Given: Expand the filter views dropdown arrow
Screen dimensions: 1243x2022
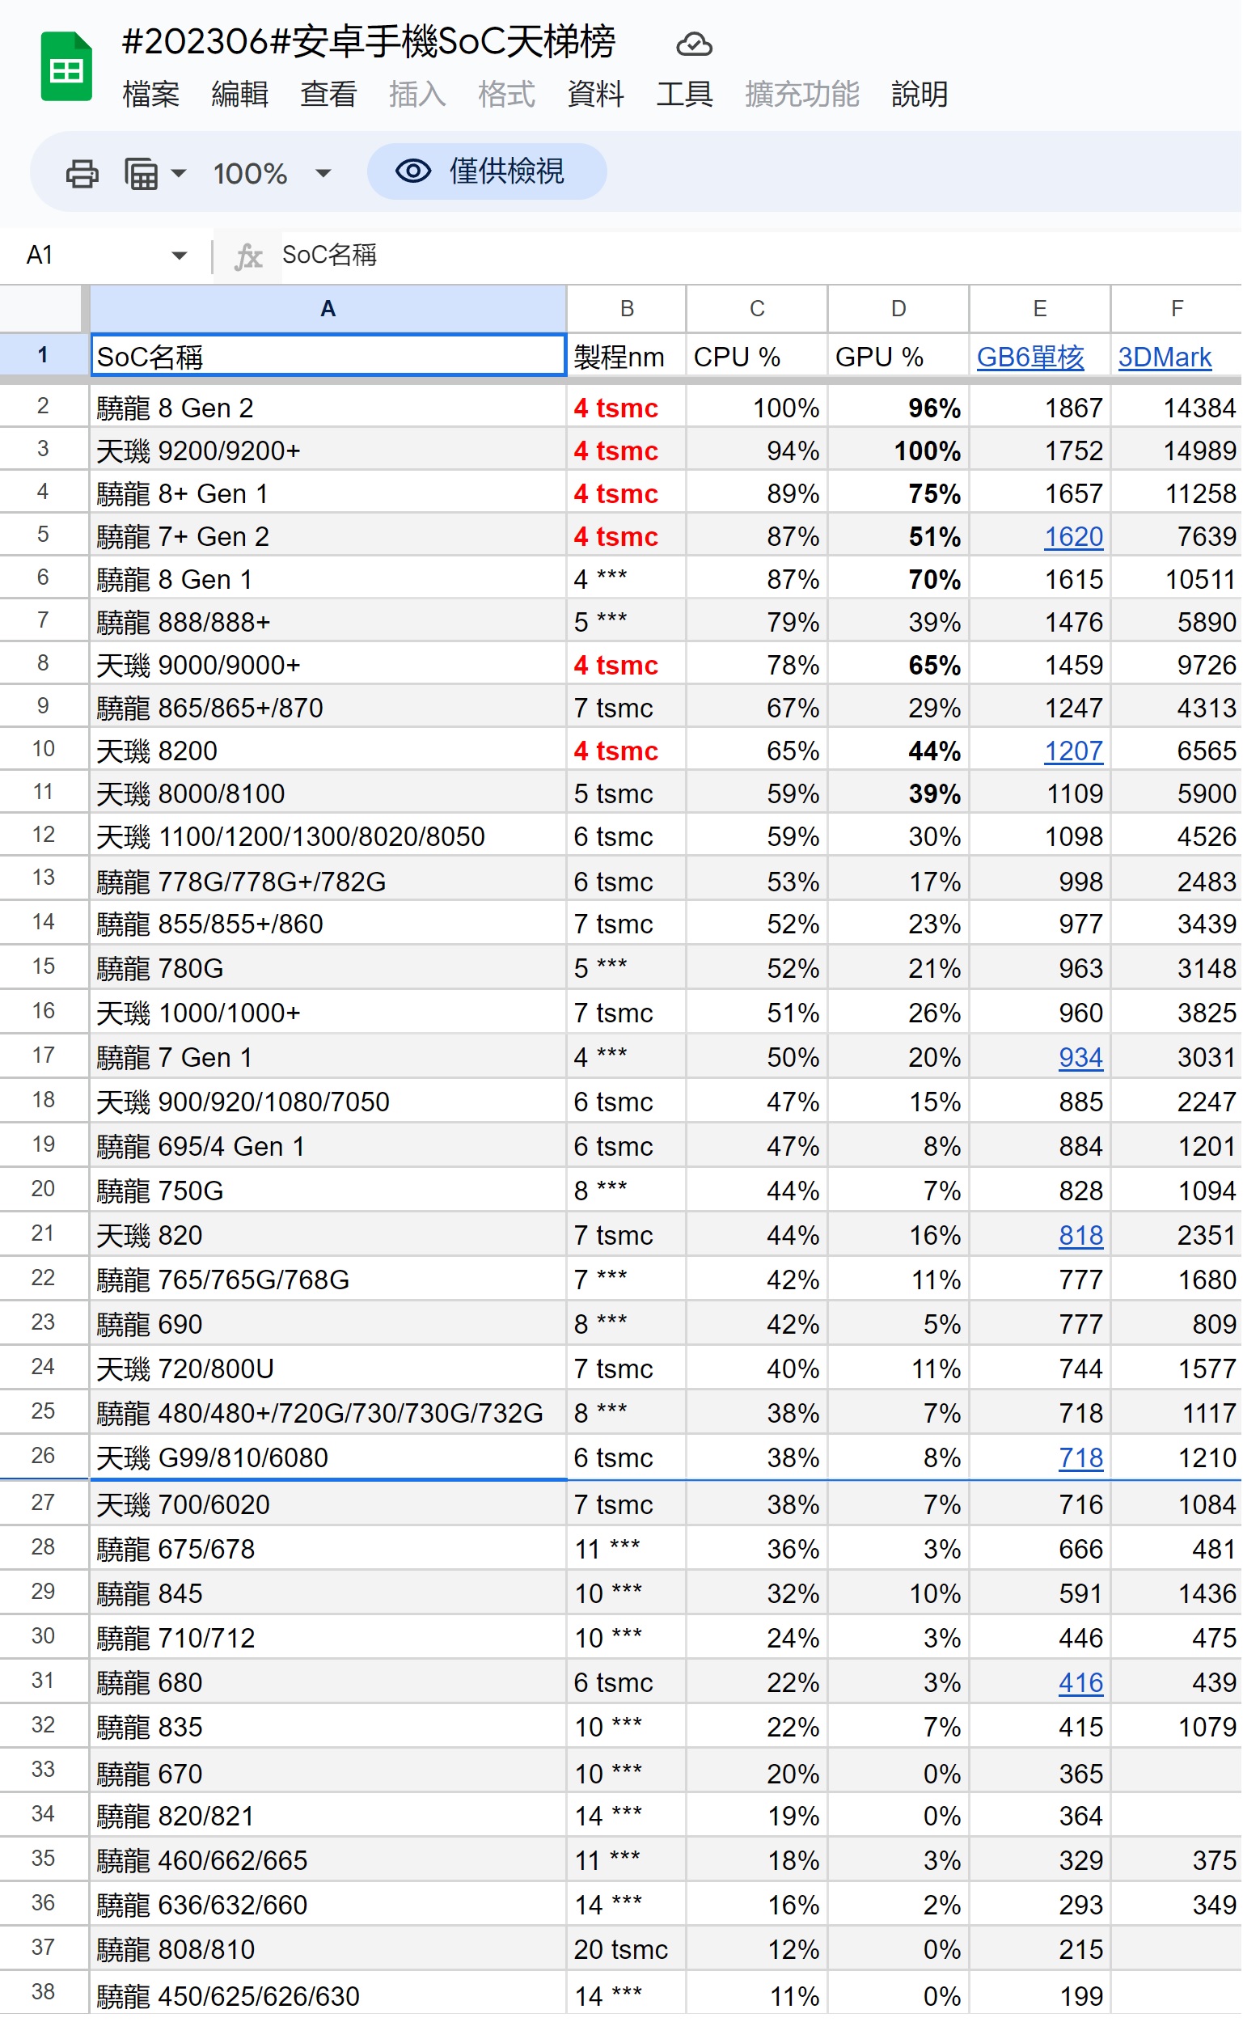Looking at the screenshot, I should 179,173.
